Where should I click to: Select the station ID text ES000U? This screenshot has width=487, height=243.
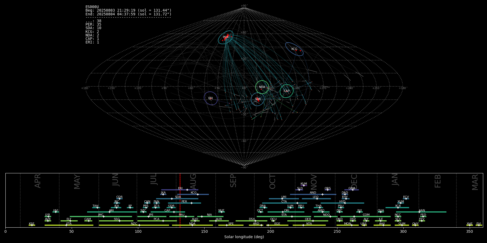click(x=92, y=7)
